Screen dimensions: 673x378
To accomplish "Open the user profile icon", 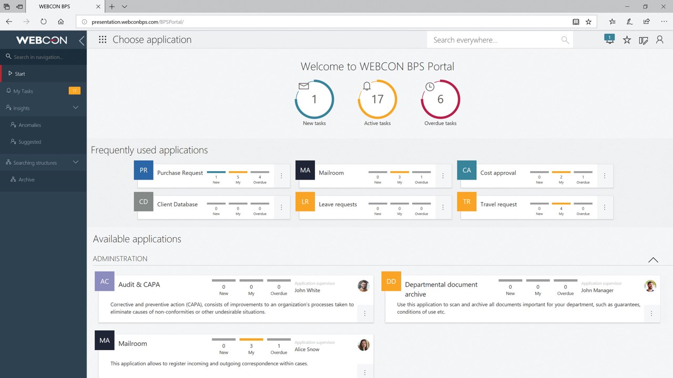I will point(660,40).
